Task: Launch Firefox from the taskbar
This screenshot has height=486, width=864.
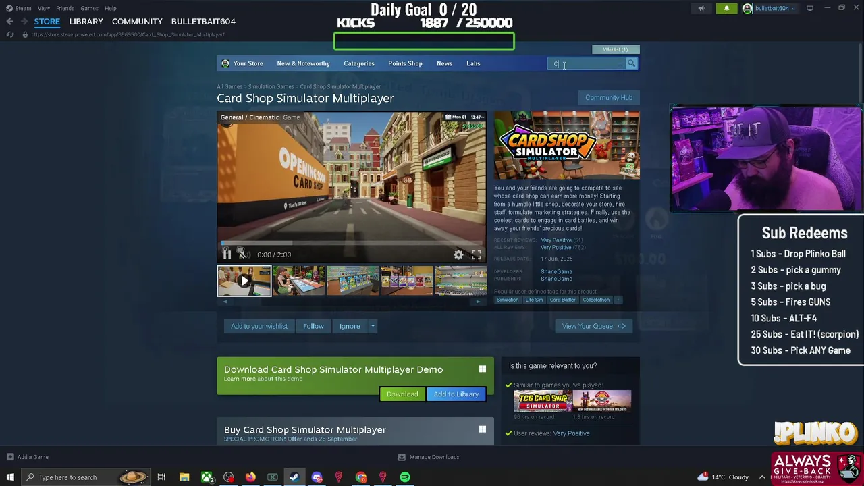Action: click(x=250, y=477)
